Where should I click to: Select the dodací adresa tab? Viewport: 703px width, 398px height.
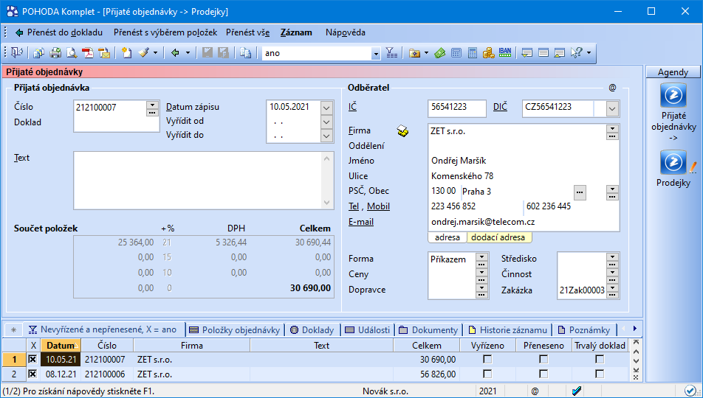pos(498,237)
